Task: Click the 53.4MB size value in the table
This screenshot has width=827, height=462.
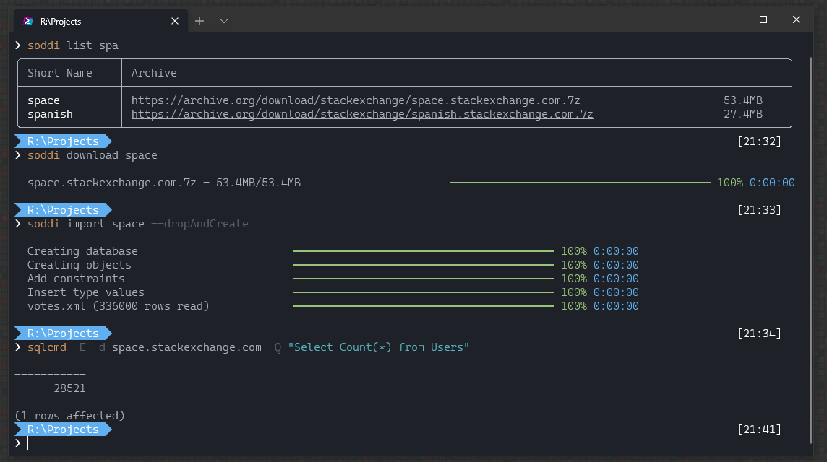Action: (x=742, y=100)
